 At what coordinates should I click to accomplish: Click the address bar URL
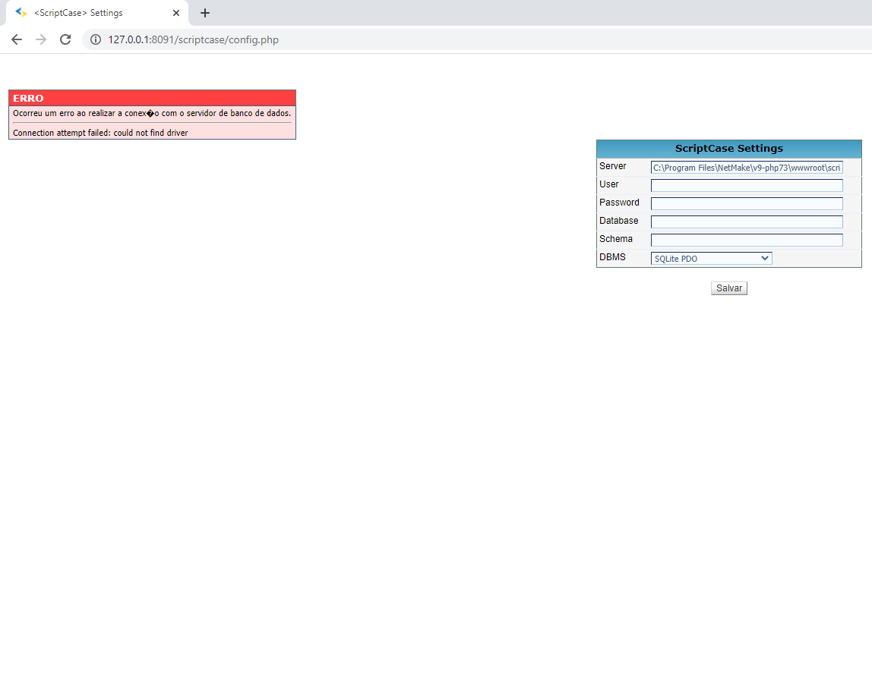(193, 39)
